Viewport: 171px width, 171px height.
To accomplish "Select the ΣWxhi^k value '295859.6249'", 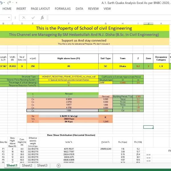I will point(105,149).
